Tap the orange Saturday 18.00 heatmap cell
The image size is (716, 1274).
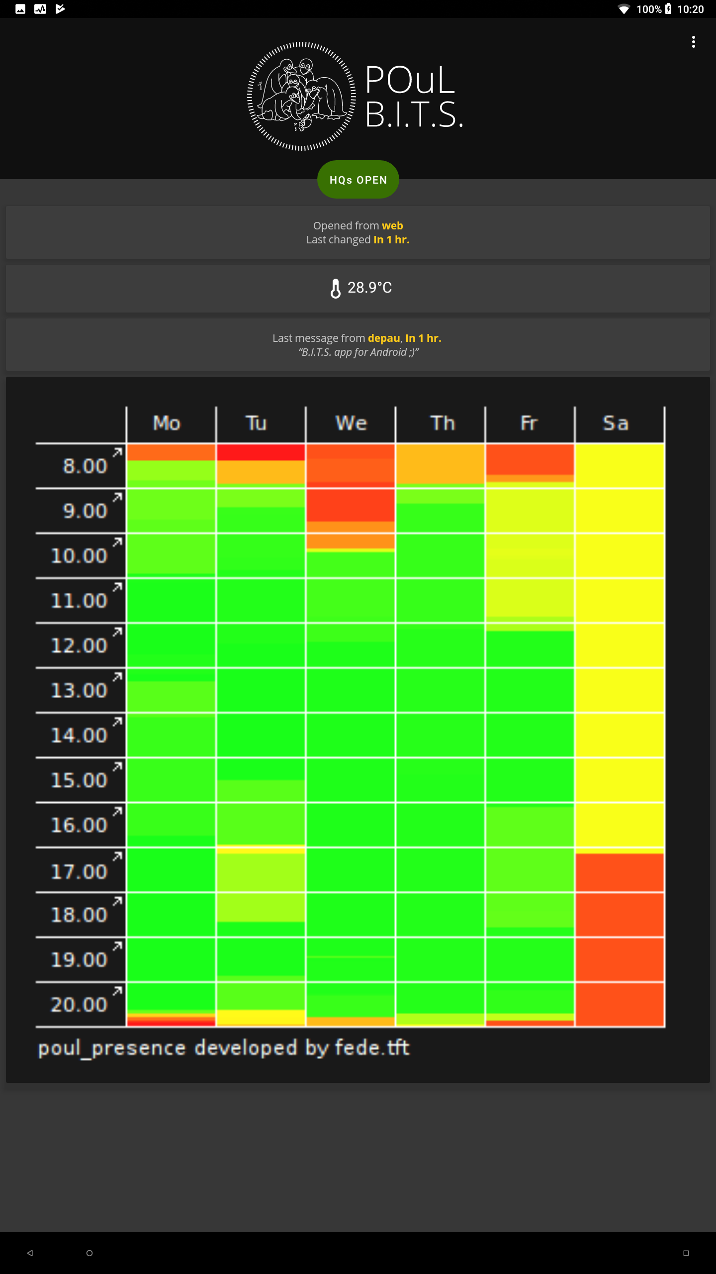(x=620, y=915)
